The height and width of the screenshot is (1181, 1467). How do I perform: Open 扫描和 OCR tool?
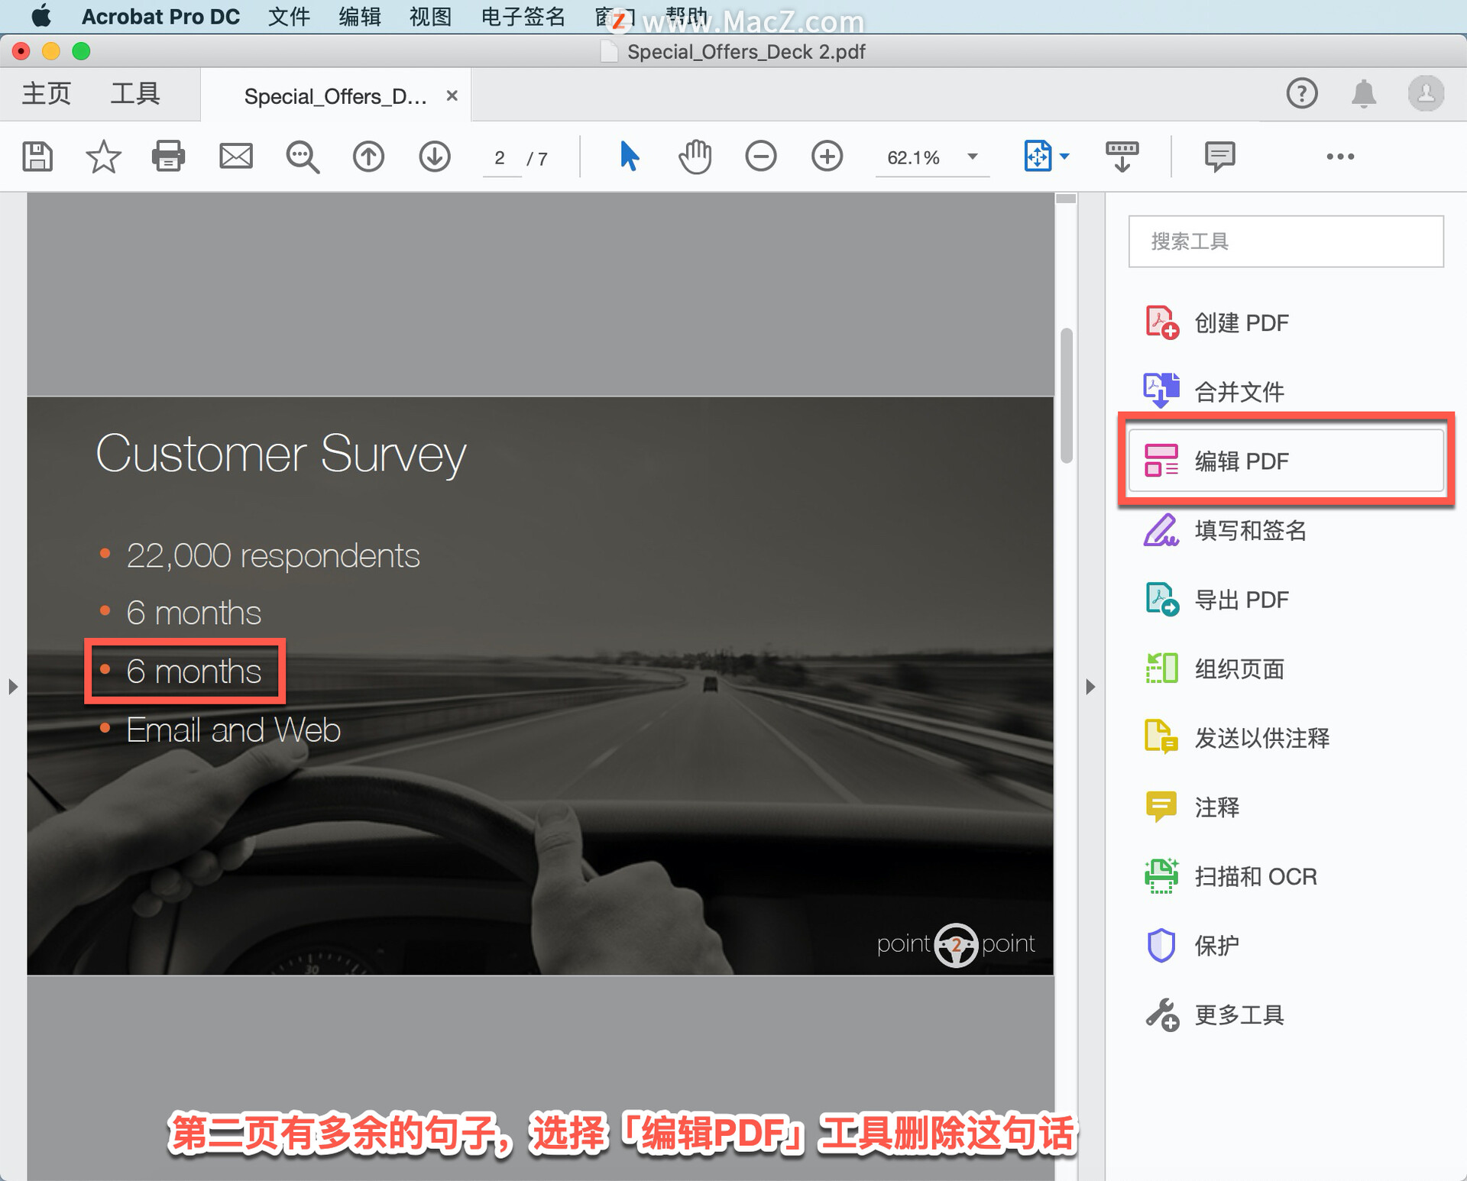click(1286, 876)
